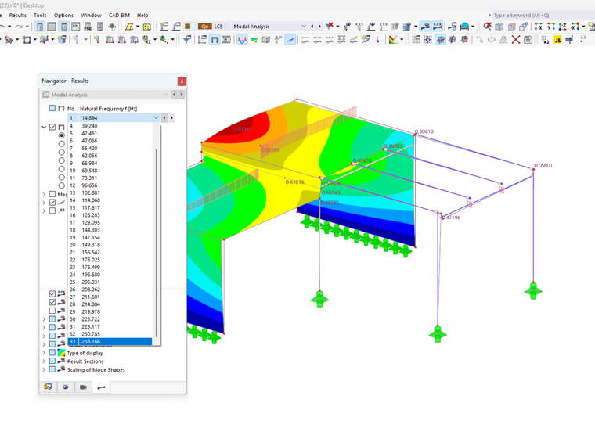595x446 pixels.
Task: Go to next natural frequency with right arrow
Action: point(172,118)
